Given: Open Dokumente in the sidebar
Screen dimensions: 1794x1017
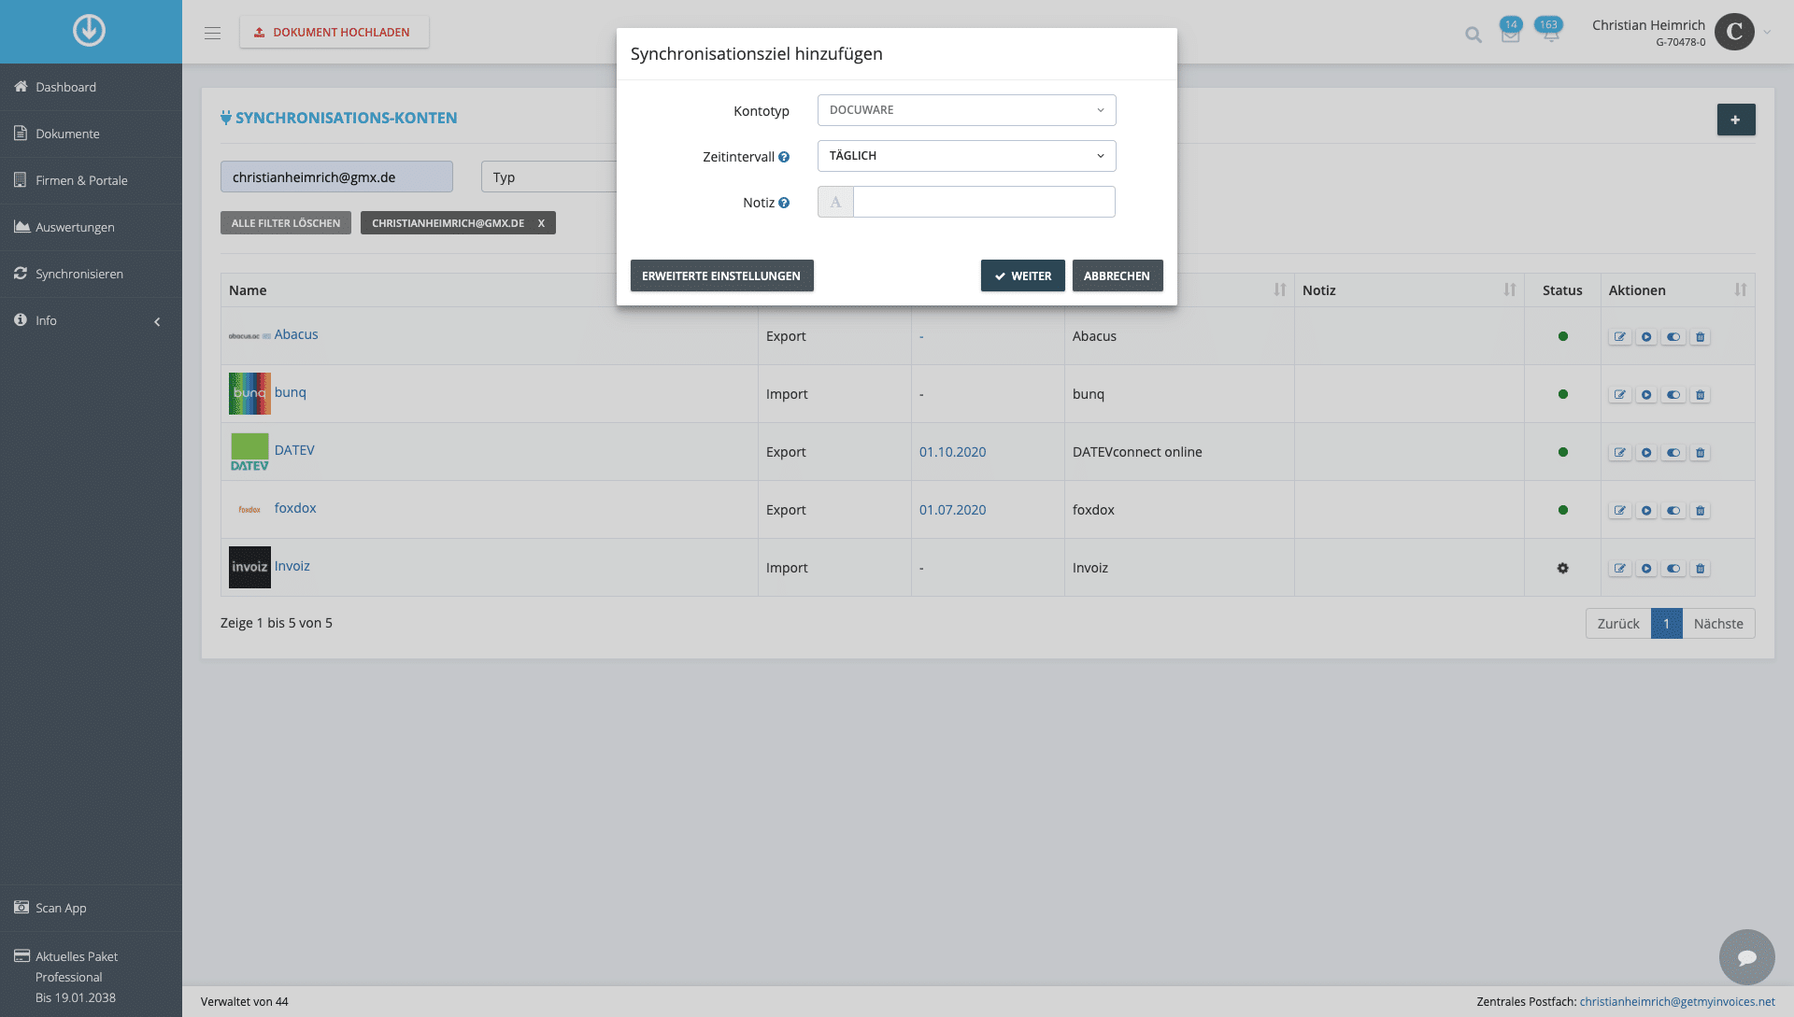Looking at the screenshot, I should pyautogui.click(x=91, y=134).
